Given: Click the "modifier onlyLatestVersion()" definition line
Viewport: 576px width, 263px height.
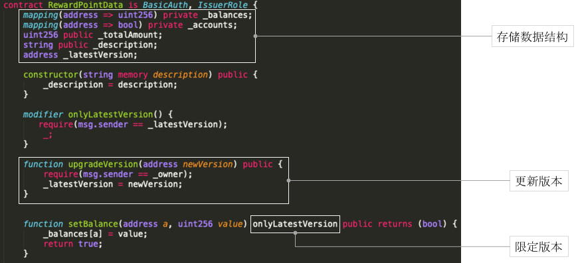Looking at the screenshot, I should (98, 115).
